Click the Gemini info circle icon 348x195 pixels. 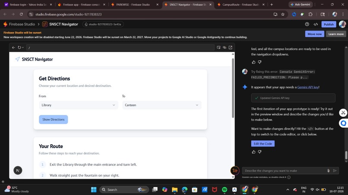tap(289, 177)
